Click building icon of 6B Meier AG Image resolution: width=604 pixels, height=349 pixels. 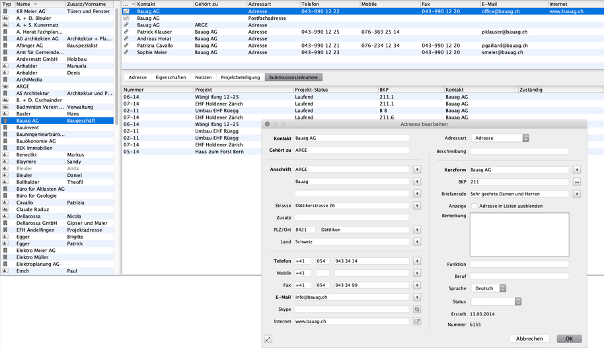6,11
